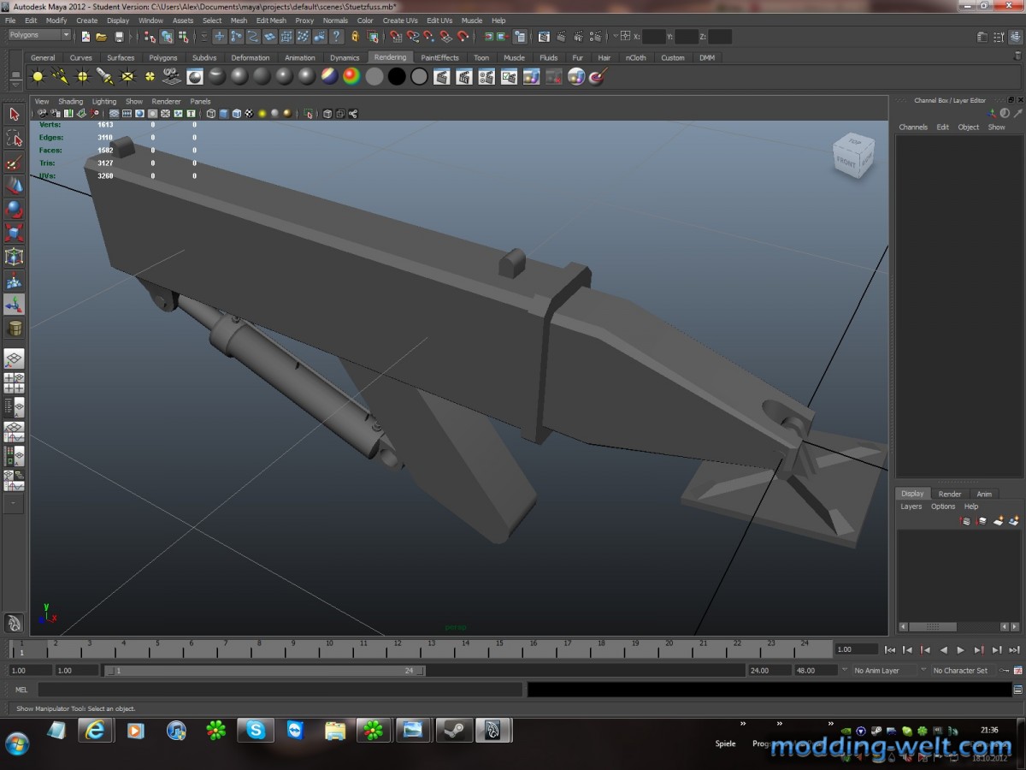The image size is (1026, 770).
Task: Create a spot light from Rendering shelf
Action: pyautogui.click(x=105, y=77)
